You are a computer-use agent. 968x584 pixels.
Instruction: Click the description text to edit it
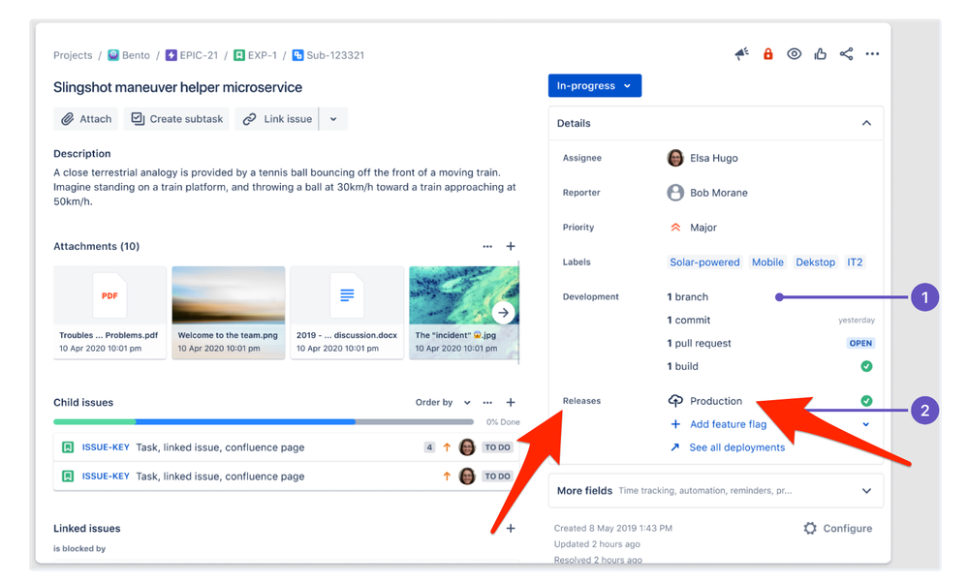tap(285, 187)
